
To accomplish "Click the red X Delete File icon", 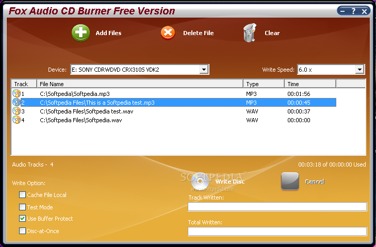I will pyautogui.click(x=168, y=33).
